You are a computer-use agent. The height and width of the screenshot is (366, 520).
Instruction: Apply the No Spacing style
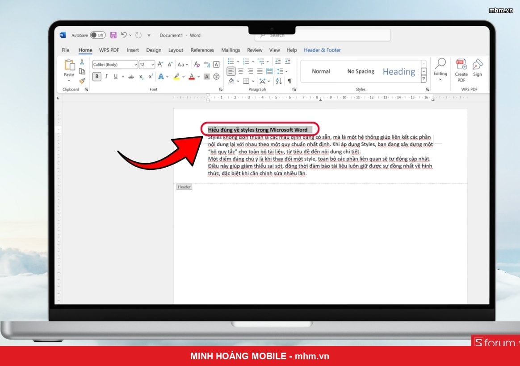tap(361, 71)
